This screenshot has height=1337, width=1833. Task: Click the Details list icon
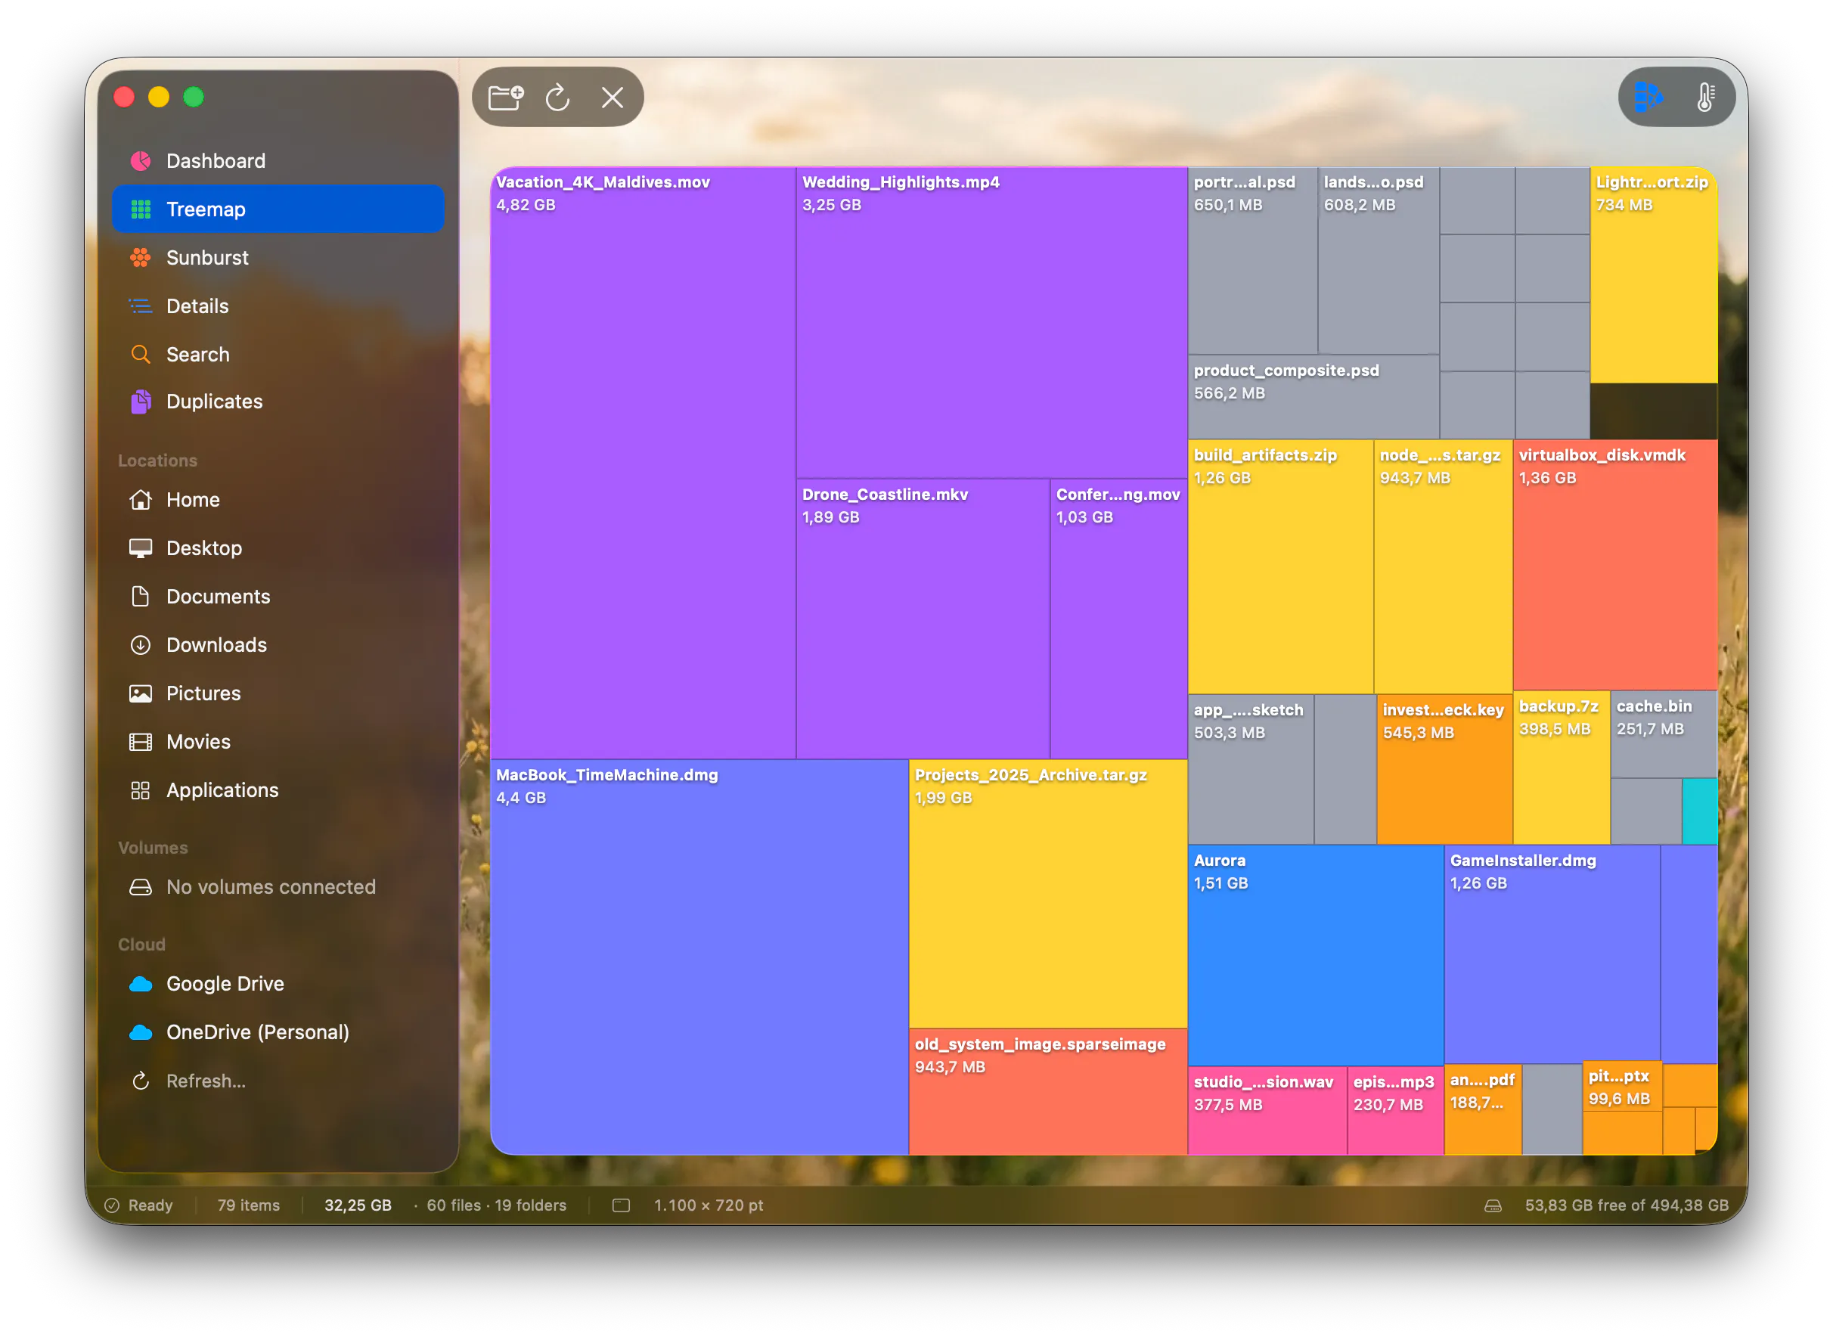click(x=141, y=306)
